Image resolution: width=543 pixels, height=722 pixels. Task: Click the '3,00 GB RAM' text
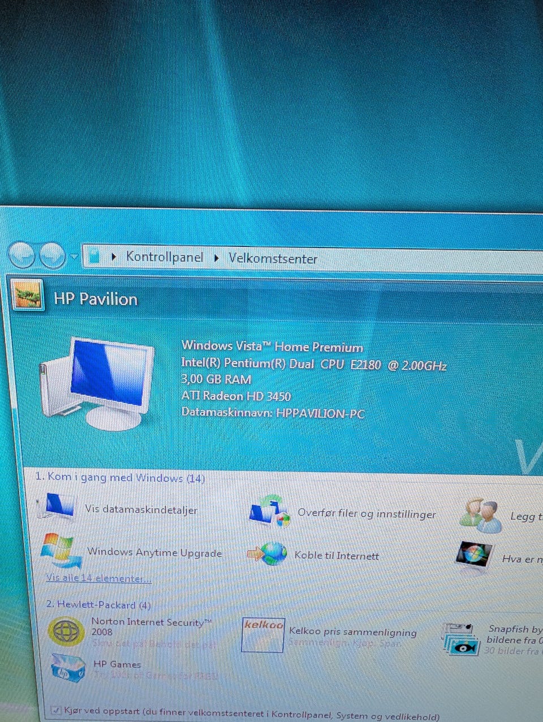(x=216, y=379)
